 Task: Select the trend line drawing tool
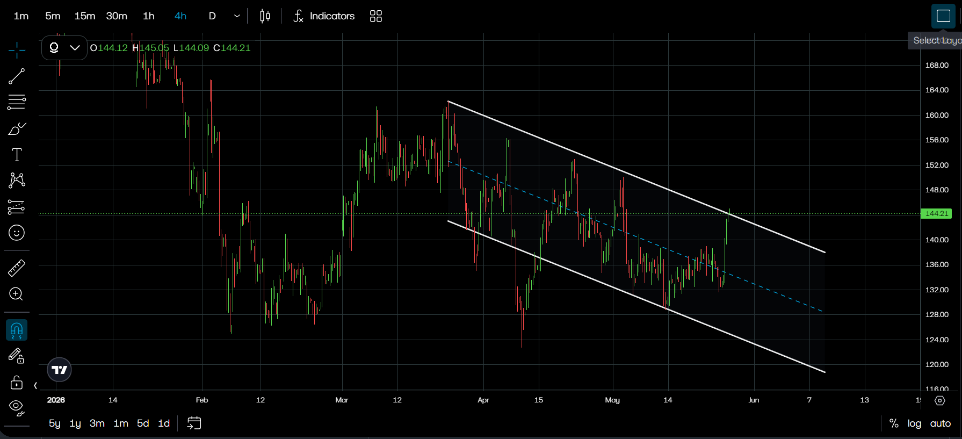[17, 76]
